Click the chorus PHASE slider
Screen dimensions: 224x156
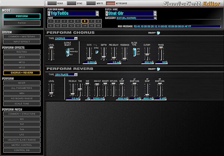161,53
